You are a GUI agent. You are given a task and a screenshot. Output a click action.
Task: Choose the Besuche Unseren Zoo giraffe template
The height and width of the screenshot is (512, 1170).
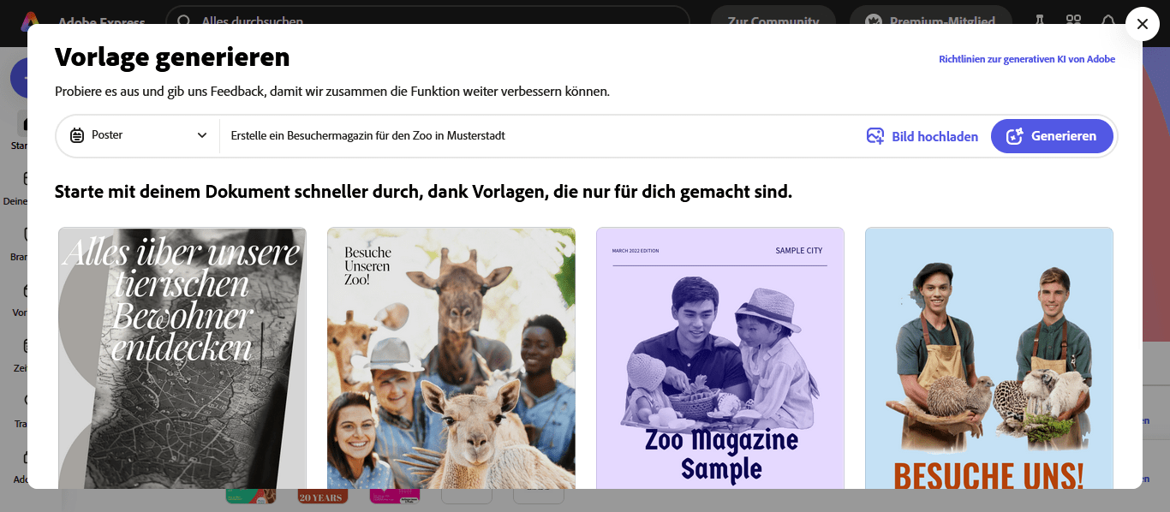coord(451,358)
